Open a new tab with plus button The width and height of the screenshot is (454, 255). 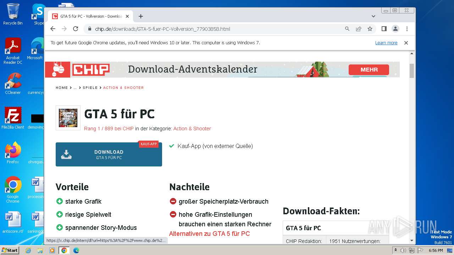coord(141,16)
